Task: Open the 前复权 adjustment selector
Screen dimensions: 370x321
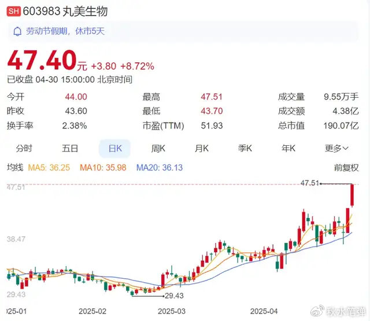Action: click(x=346, y=168)
